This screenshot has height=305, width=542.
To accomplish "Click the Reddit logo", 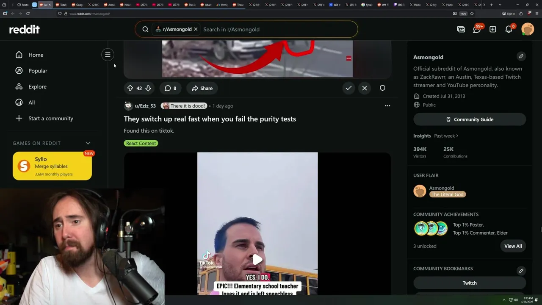I will click(x=25, y=29).
